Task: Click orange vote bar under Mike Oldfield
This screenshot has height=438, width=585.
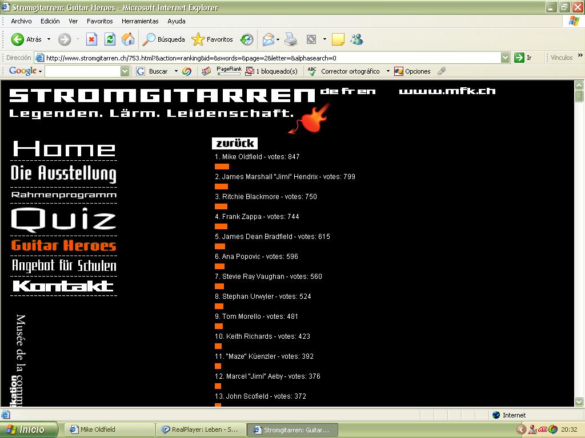Action: (222, 167)
